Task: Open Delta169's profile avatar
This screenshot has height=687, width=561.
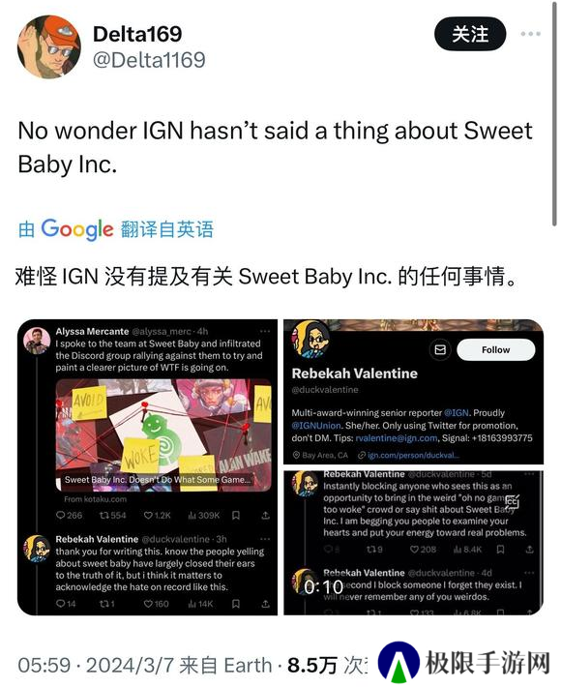Action: click(x=48, y=46)
